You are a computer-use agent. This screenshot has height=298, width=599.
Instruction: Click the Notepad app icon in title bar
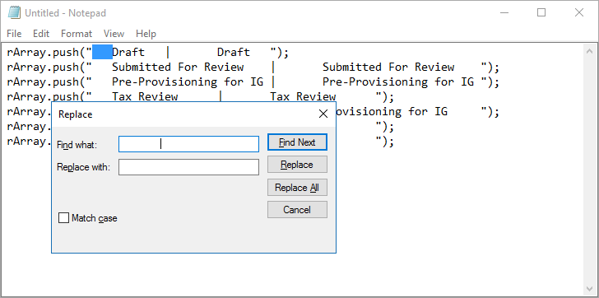pyautogui.click(x=14, y=12)
